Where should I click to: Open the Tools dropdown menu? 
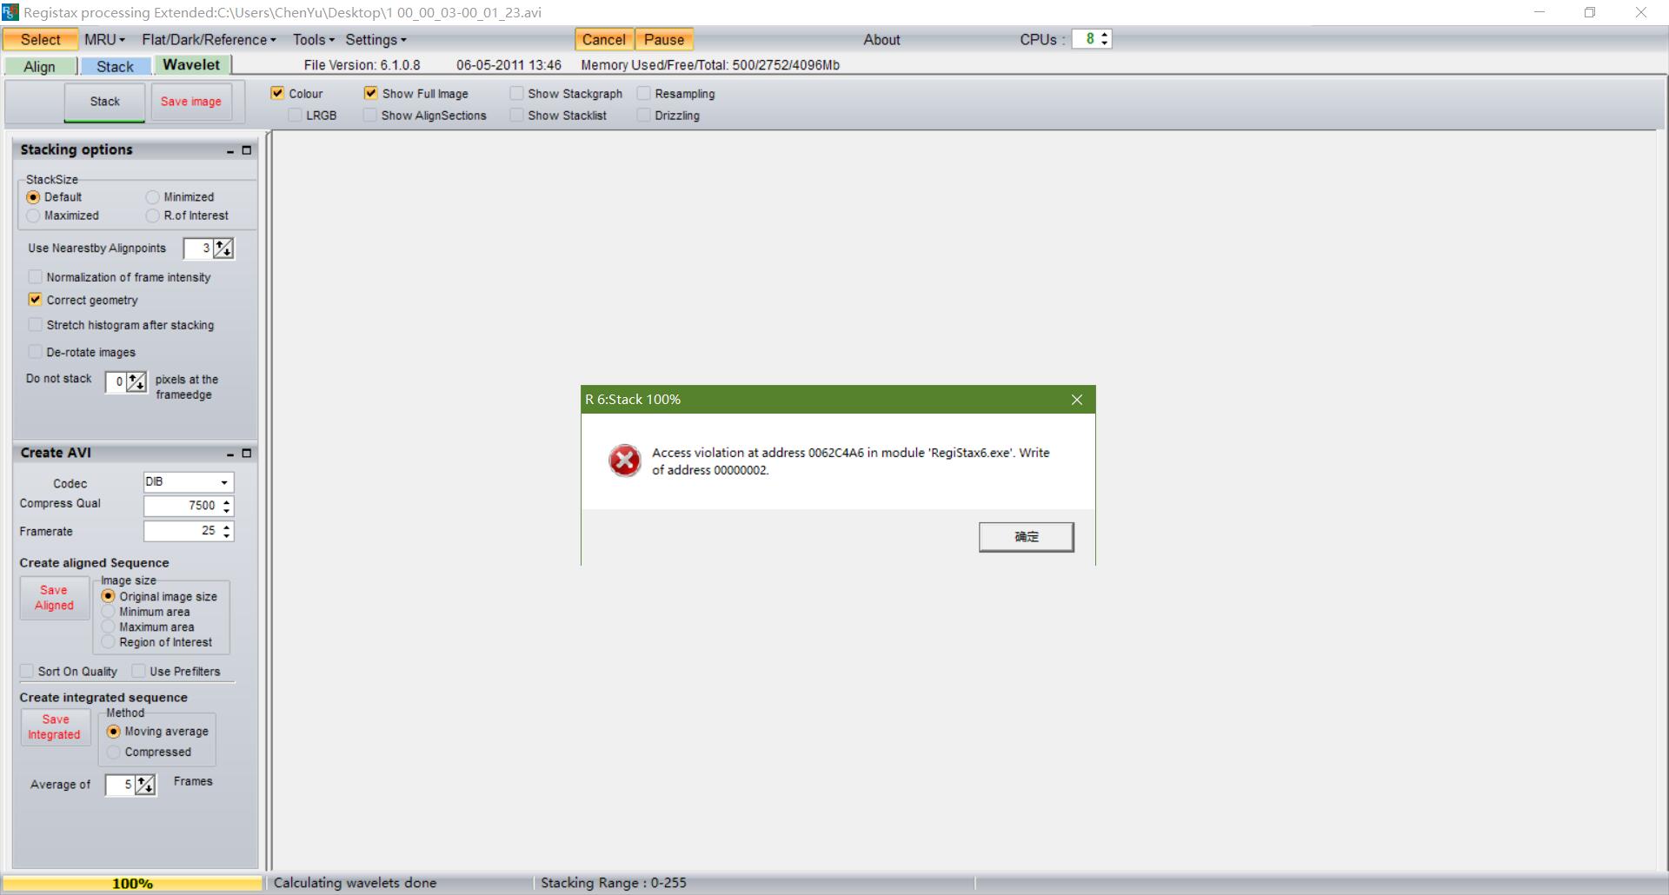[314, 40]
